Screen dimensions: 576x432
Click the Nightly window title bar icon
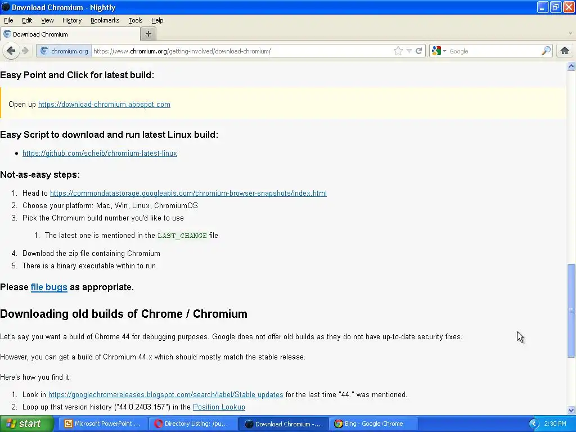point(6,7)
